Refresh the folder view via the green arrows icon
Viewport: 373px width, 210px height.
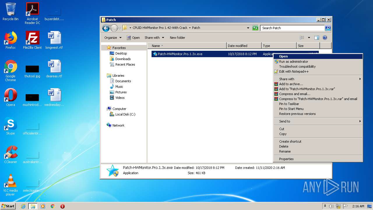click(x=255, y=28)
